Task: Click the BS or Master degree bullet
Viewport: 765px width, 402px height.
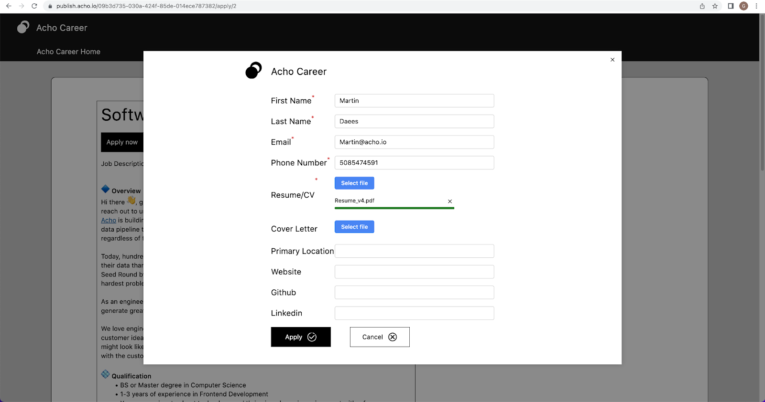Action: click(x=183, y=385)
